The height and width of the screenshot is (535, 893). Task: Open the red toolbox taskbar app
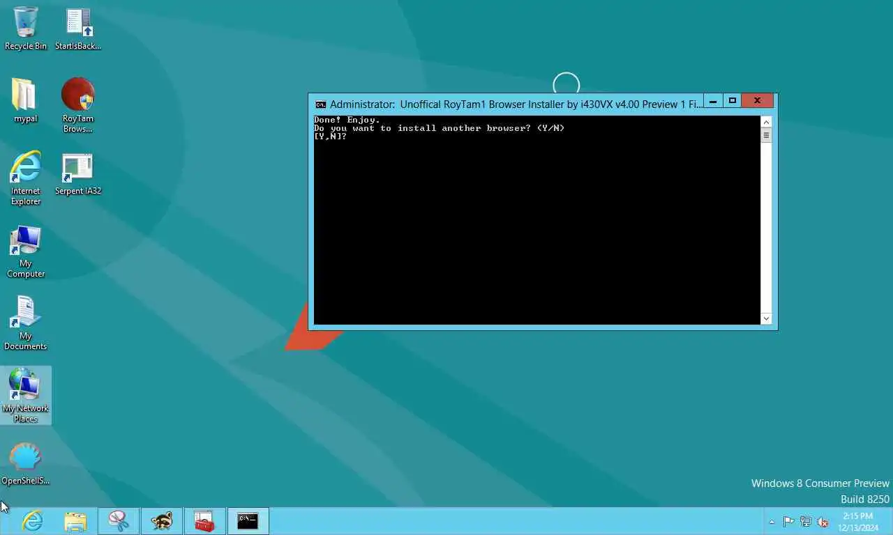pos(204,521)
